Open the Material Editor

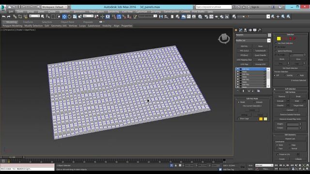(200, 17)
